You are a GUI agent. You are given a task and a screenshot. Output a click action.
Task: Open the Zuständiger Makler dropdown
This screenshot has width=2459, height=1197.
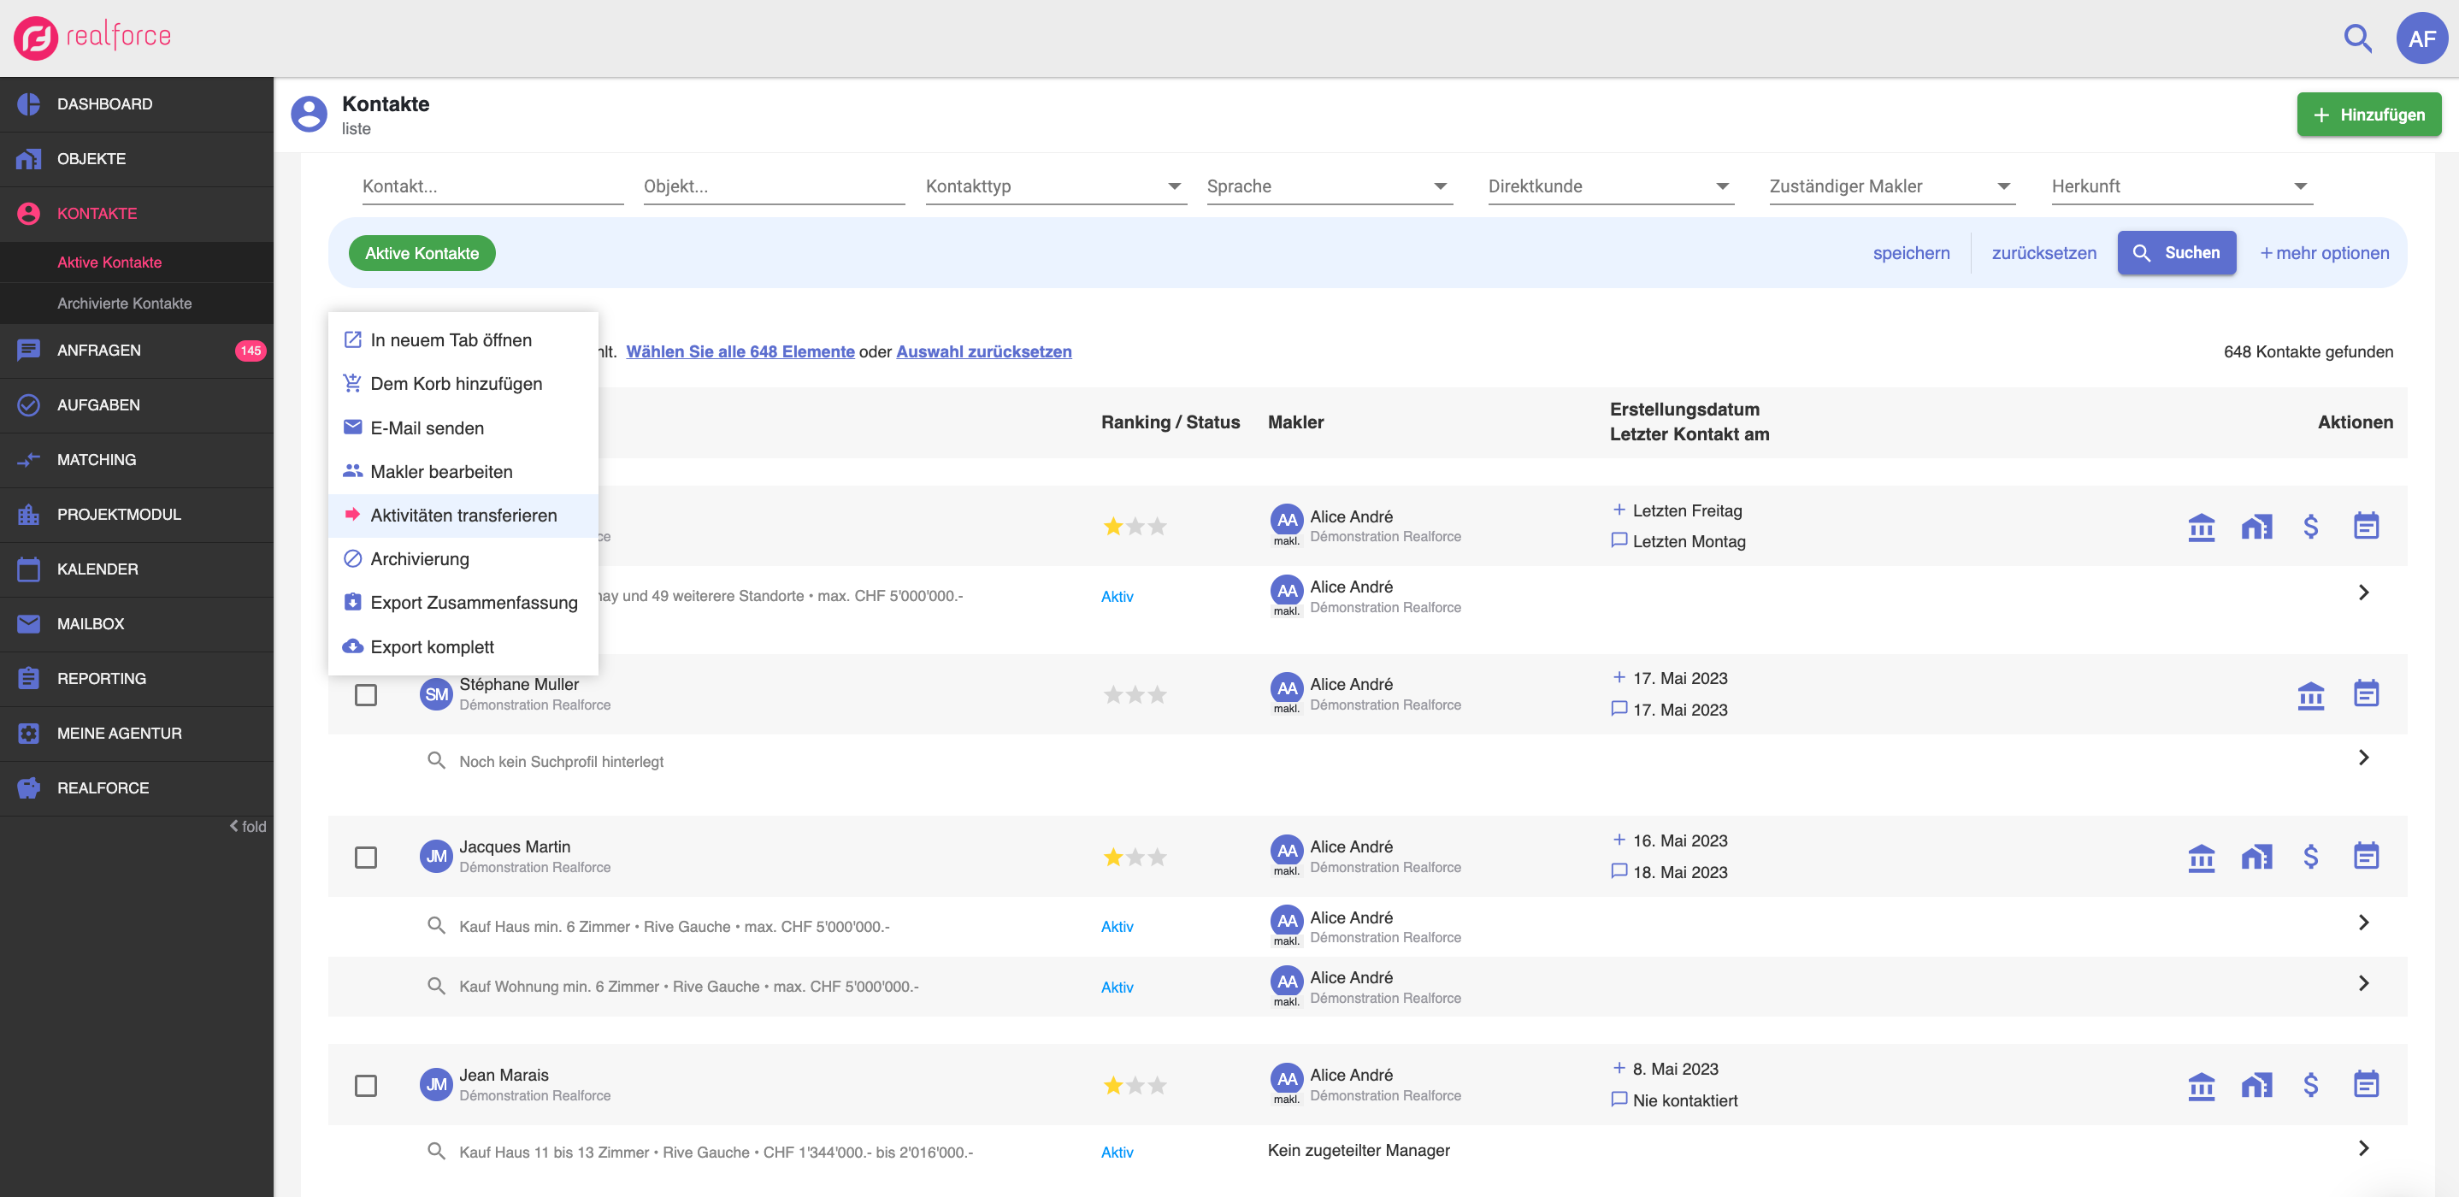(x=1892, y=186)
